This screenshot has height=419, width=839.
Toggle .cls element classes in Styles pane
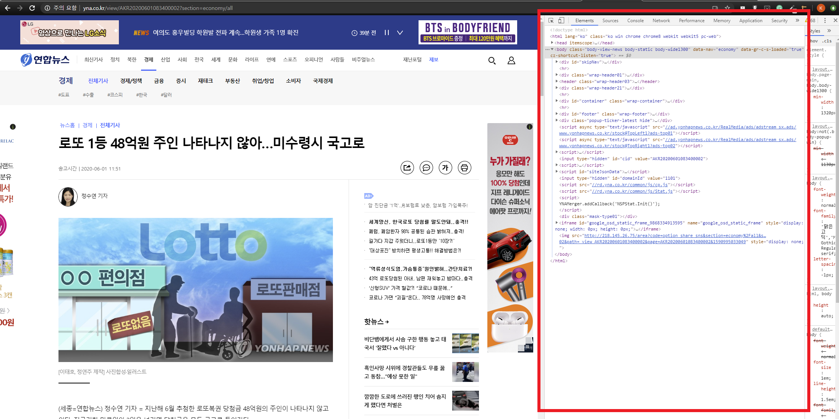828,41
